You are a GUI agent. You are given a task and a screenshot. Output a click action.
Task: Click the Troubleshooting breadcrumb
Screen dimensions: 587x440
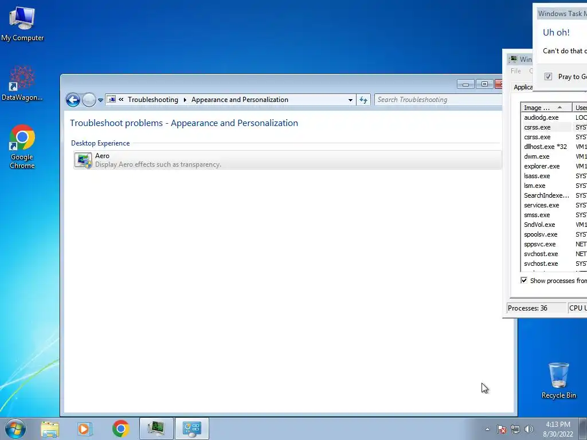[x=152, y=100]
